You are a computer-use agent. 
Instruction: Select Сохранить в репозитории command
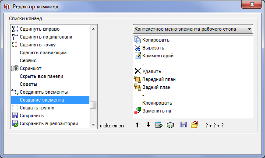(x=49, y=123)
